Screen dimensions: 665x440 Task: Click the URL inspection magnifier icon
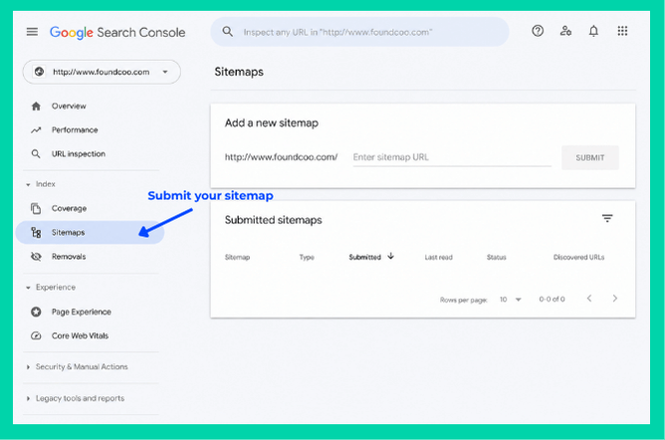(36, 154)
